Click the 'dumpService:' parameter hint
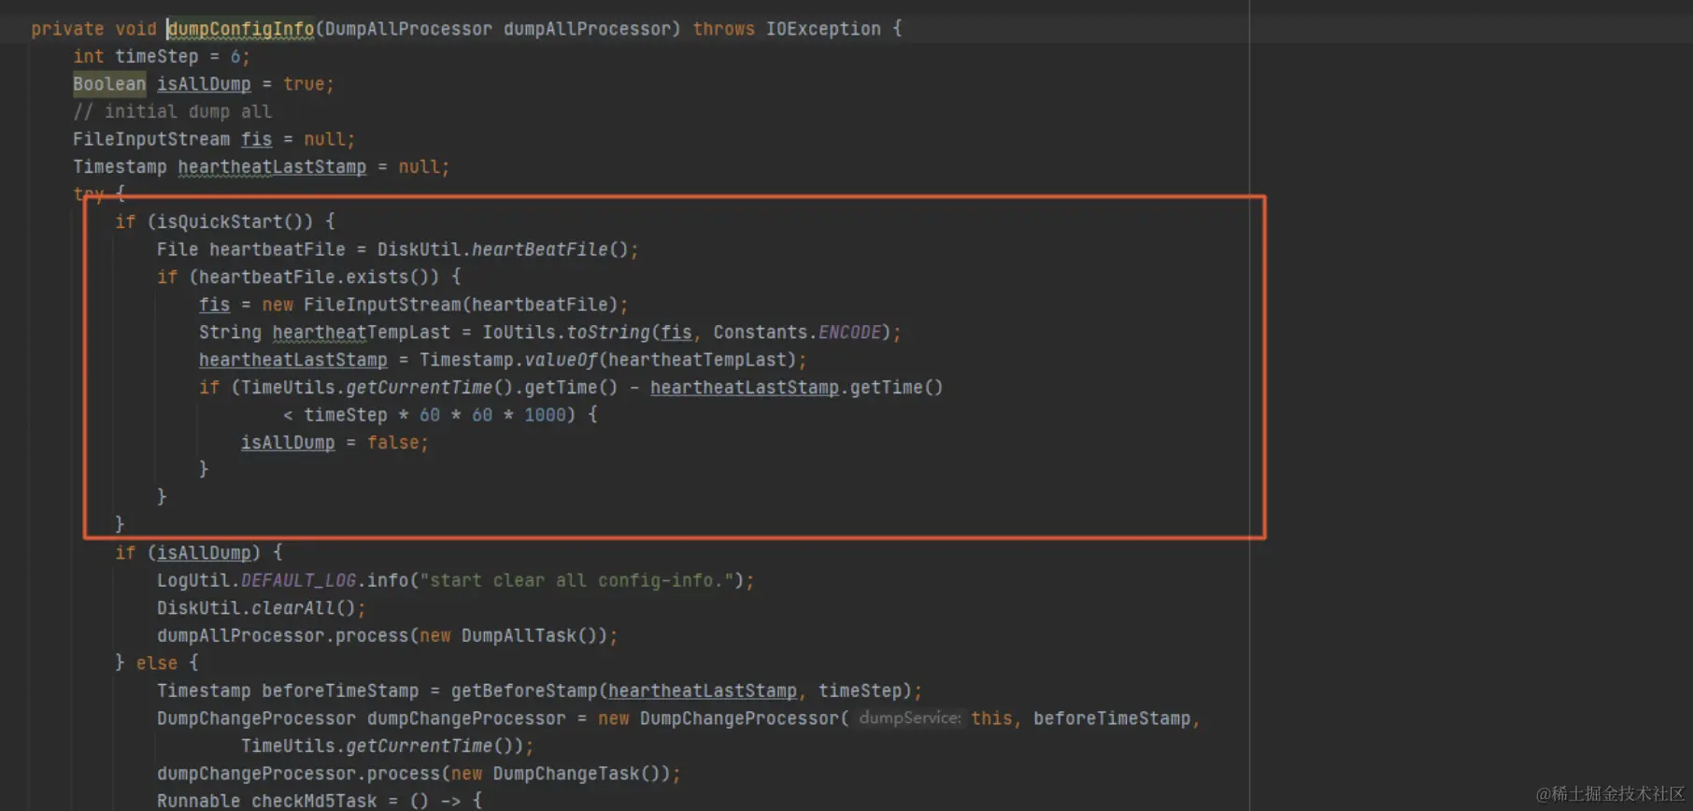Viewport: 1693px width, 811px height. [x=910, y=718]
